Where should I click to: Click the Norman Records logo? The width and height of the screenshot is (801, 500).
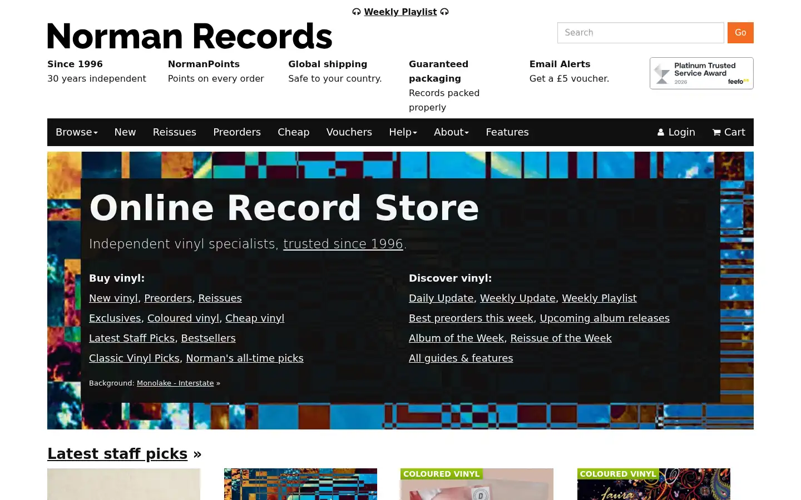tap(190, 37)
